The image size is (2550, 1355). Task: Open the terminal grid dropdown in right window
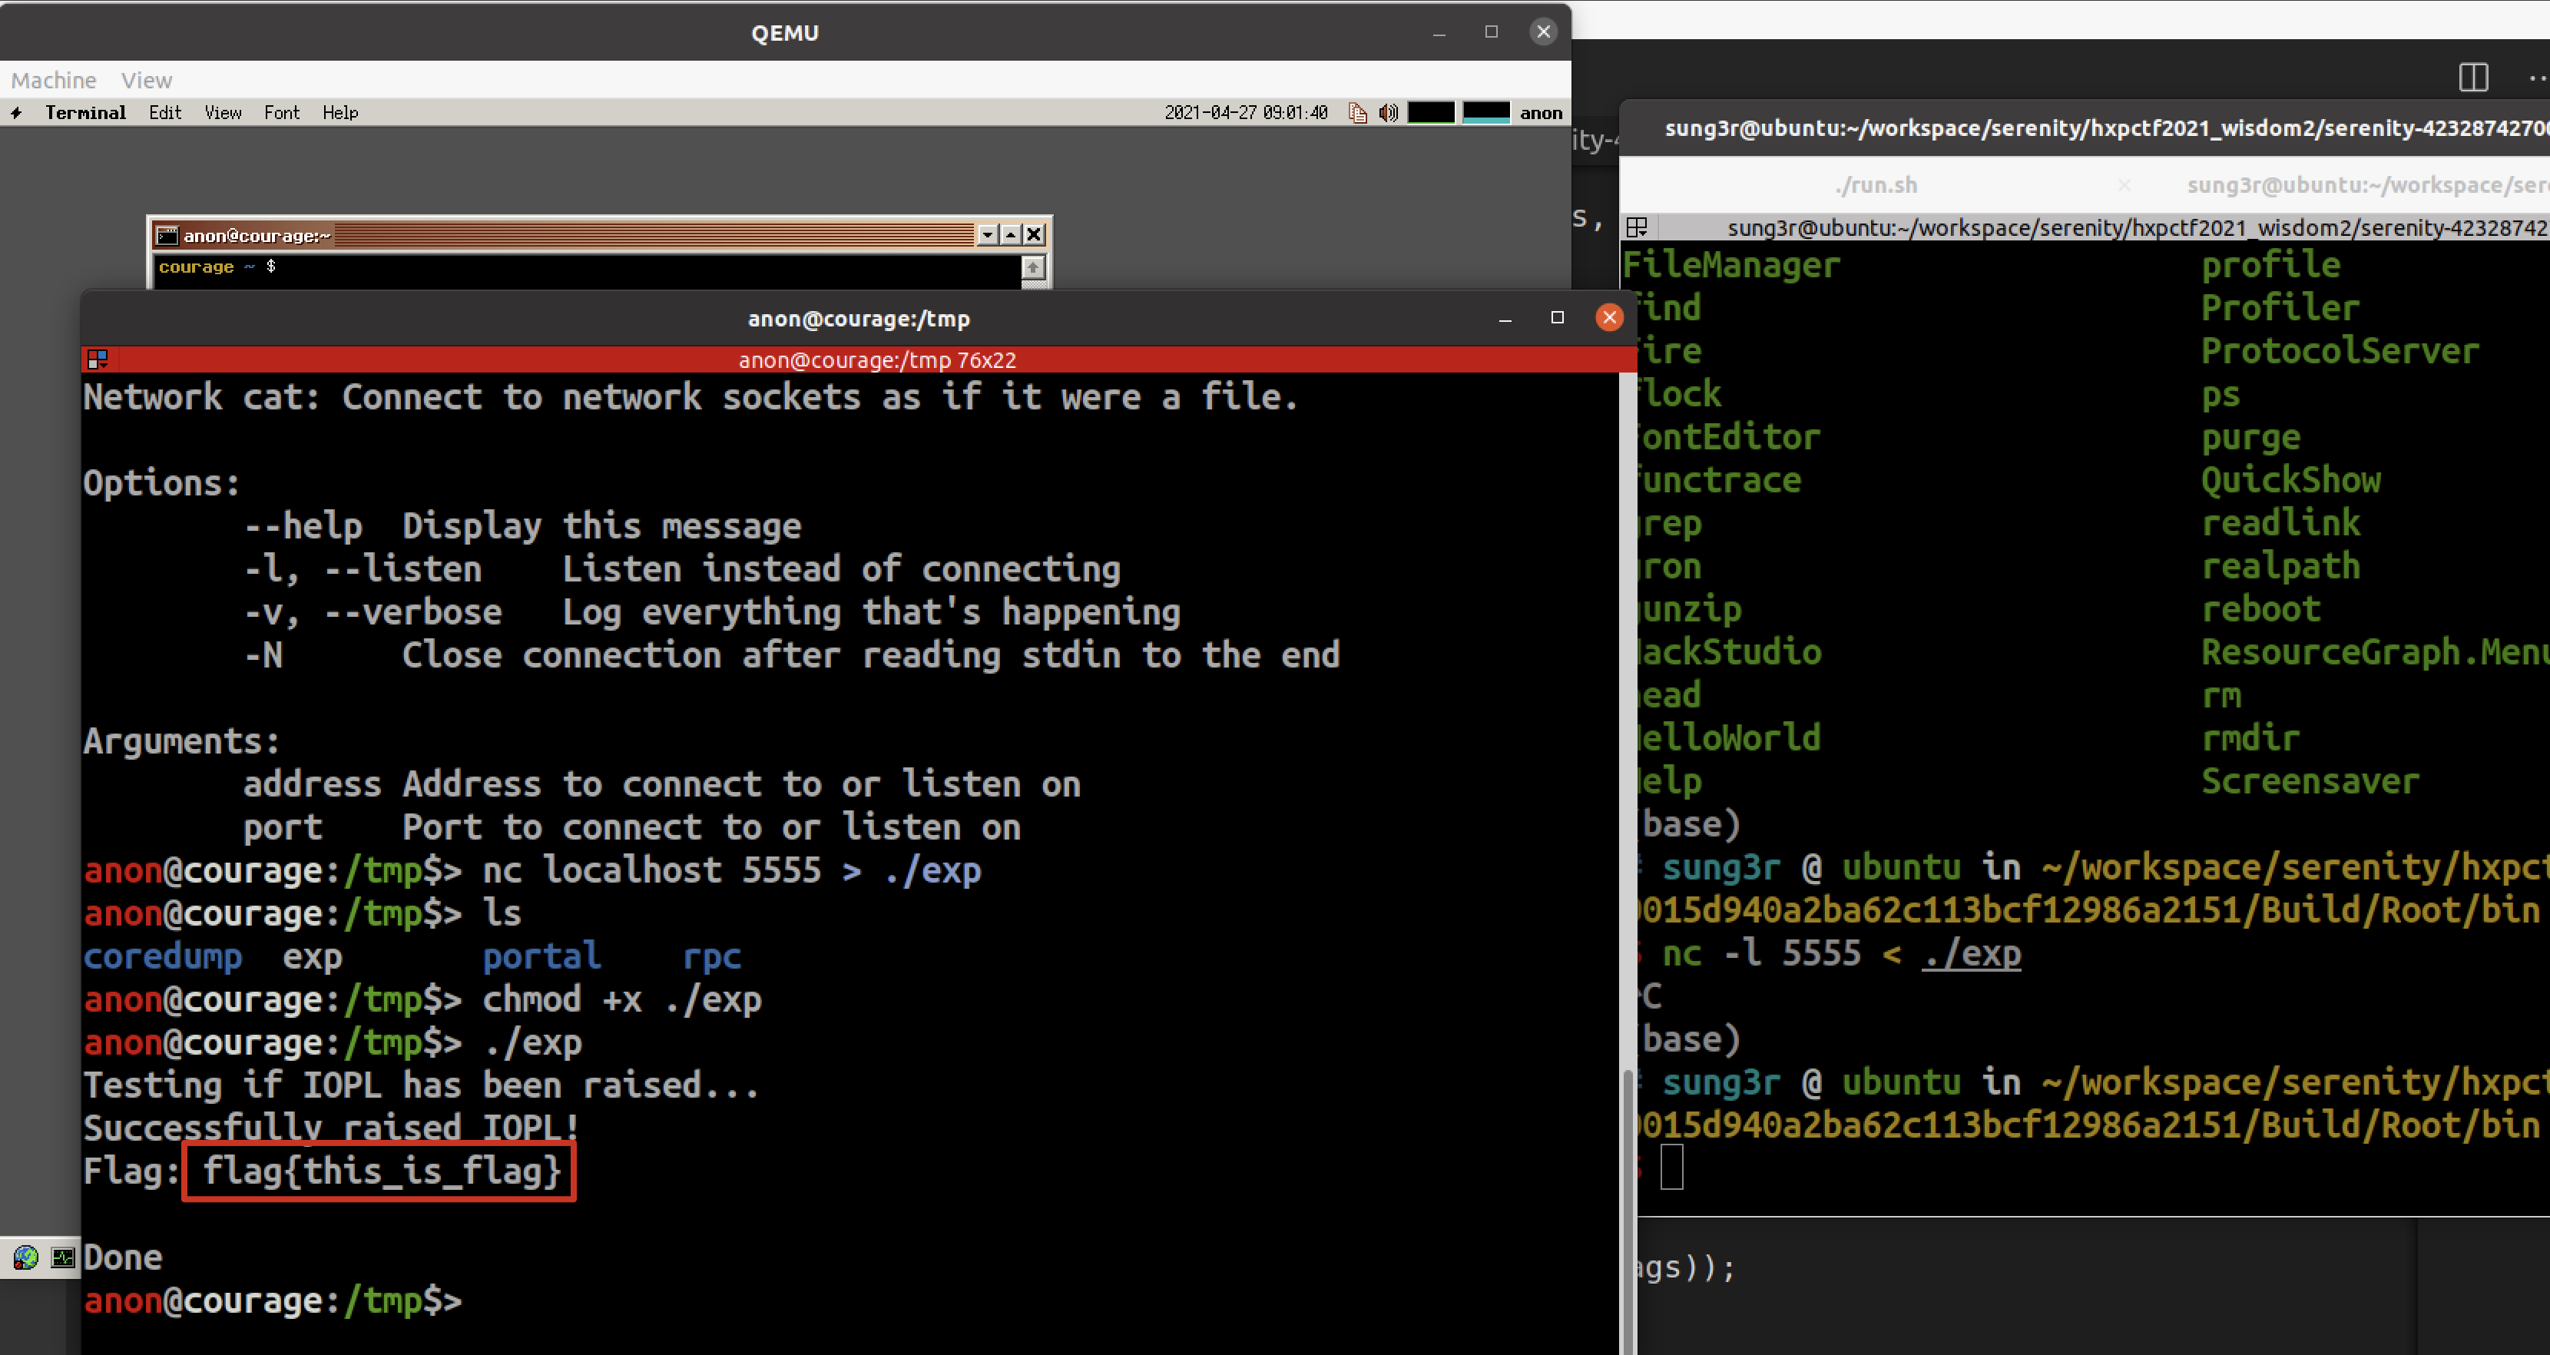coord(1638,227)
